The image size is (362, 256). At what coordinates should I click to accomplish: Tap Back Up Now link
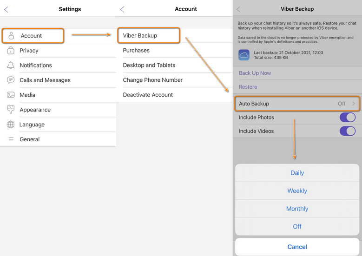coord(255,73)
